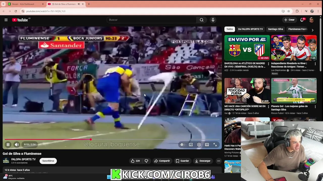Click the address bar URL
323x181 pixels.
click(46, 11)
